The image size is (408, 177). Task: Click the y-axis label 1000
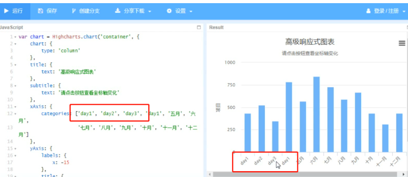tap(230, 63)
